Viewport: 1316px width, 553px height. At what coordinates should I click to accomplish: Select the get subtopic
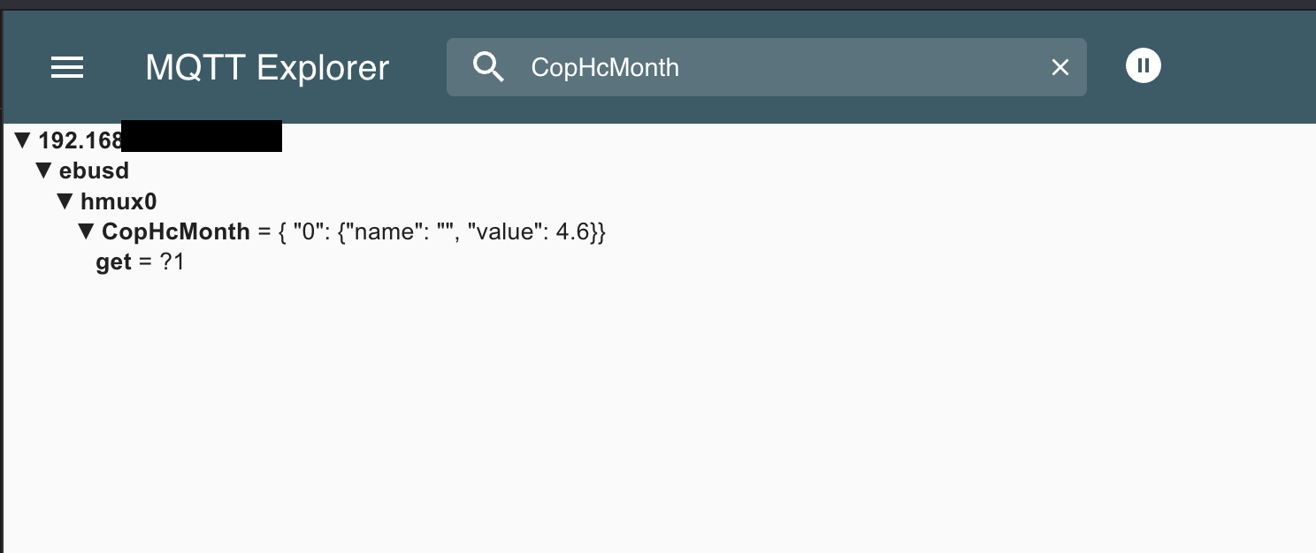(113, 262)
